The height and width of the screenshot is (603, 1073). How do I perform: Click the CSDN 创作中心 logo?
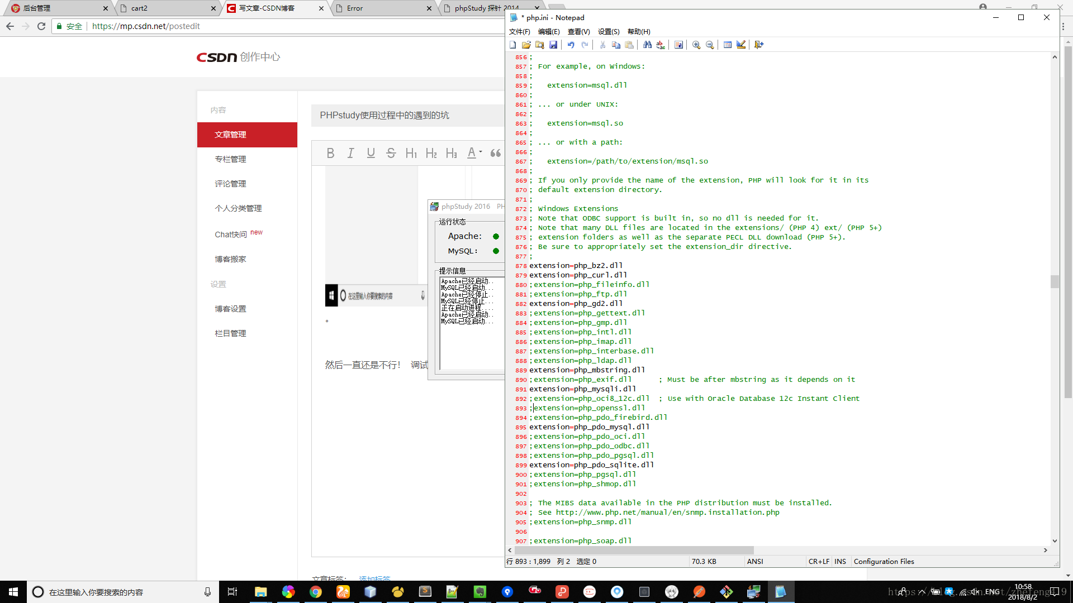coord(238,57)
